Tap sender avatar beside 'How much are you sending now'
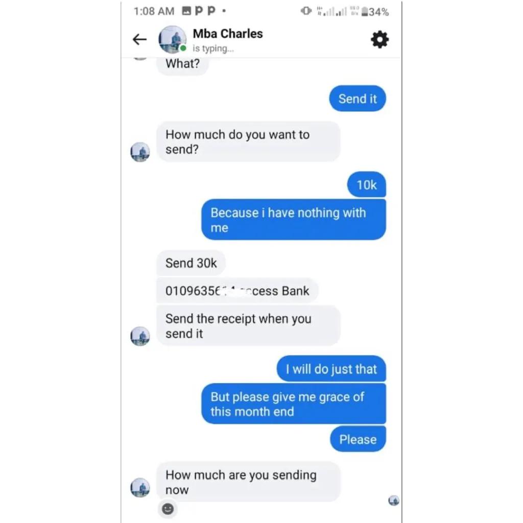This screenshot has width=523, height=523. point(140,488)
